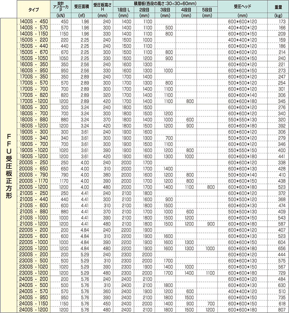The width and height of the screenshot is (289, 313).
Task: Click type cell 1500S - 220
Action: pos(34,40)
